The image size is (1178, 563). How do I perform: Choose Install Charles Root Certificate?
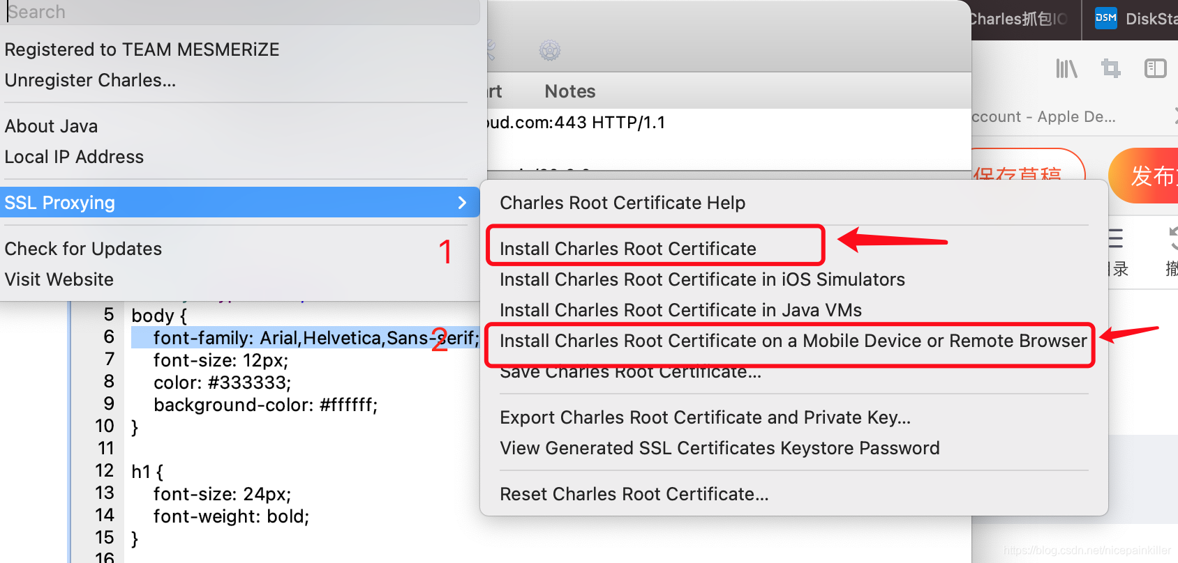click(628, 249)
